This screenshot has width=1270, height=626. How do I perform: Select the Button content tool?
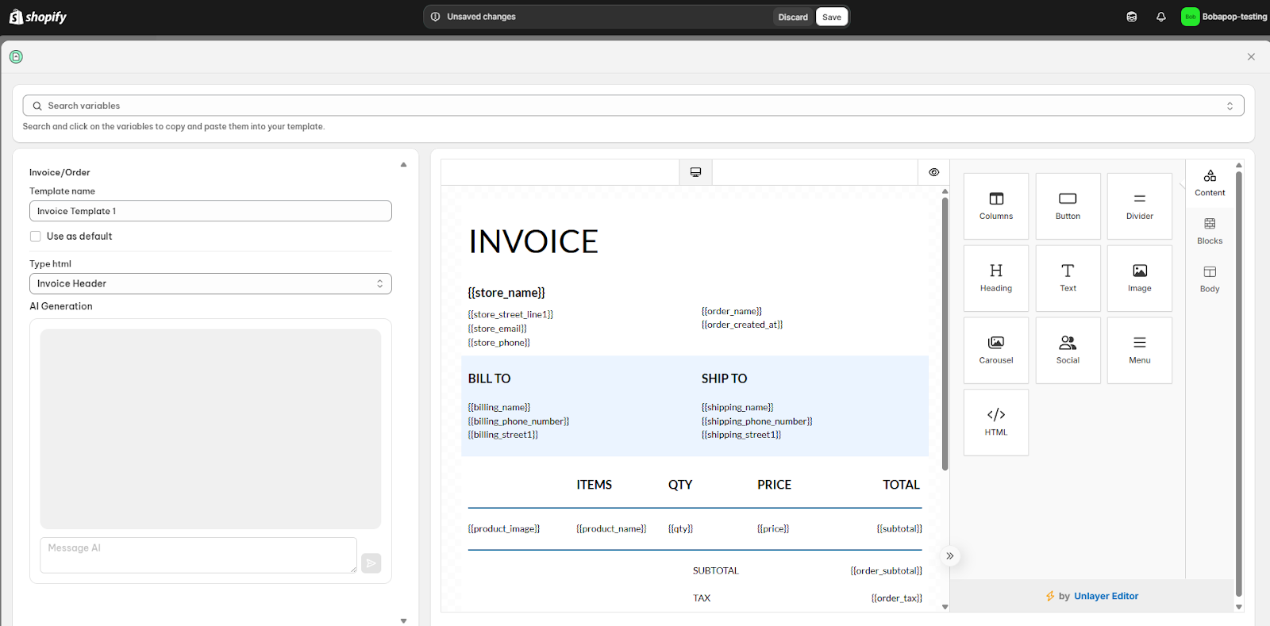click(x=1068, y=206)
